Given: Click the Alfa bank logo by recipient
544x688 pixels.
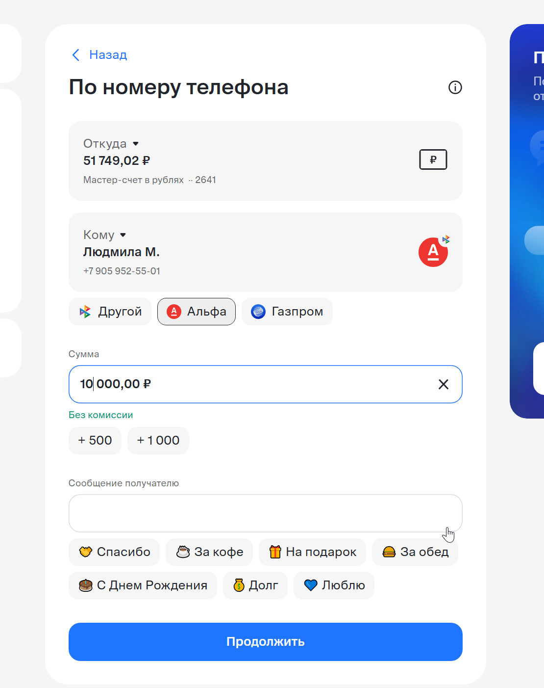Looking at the screenshot, I should coord(433,252).
